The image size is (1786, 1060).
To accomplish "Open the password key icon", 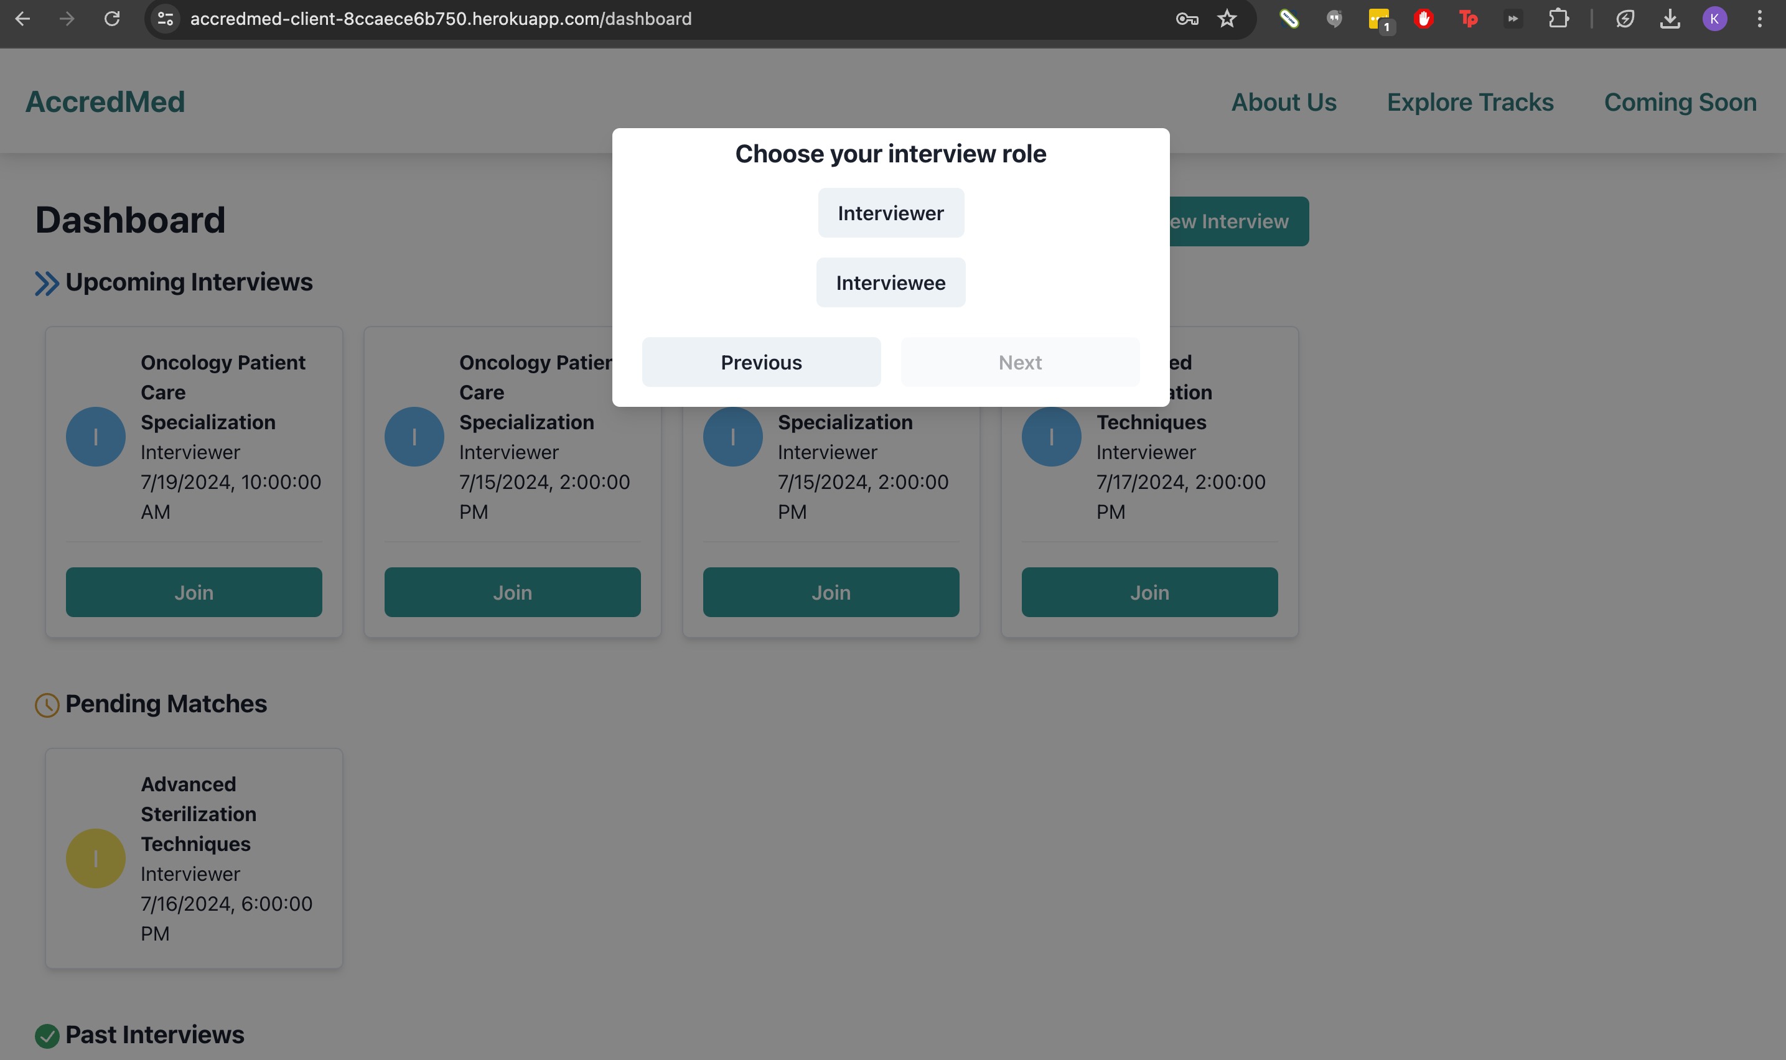I will point(1187,19).
